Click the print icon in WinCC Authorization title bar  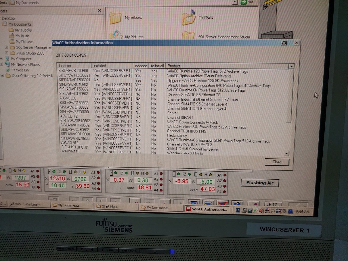[x=284, y=43]
